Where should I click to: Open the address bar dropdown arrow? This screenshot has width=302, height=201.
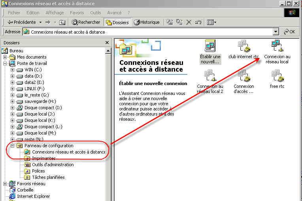[276, 32]
